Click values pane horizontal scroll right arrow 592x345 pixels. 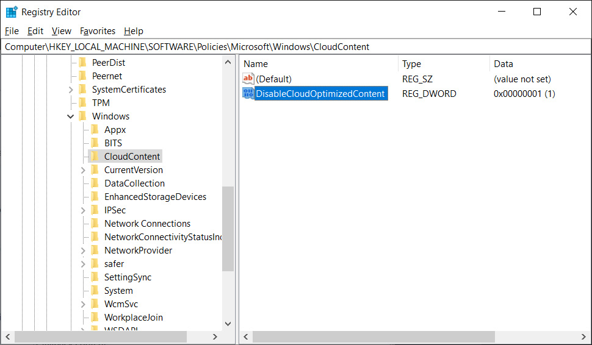[583, 336]
